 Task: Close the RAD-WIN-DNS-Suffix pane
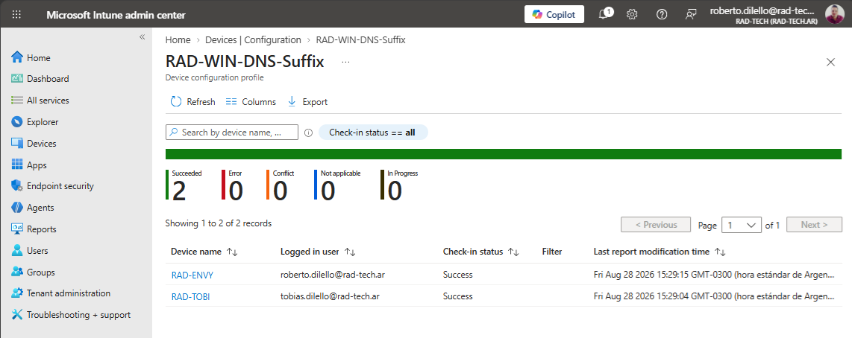pyautogui.click(x=830, y=62)
